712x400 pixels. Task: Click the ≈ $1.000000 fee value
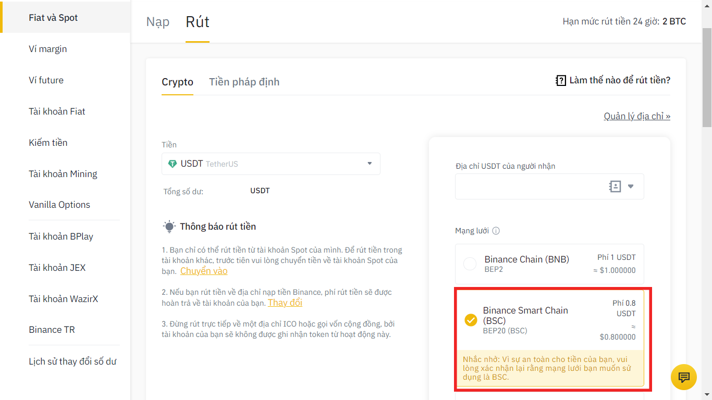pyautogui.click(x=615, y=270)
